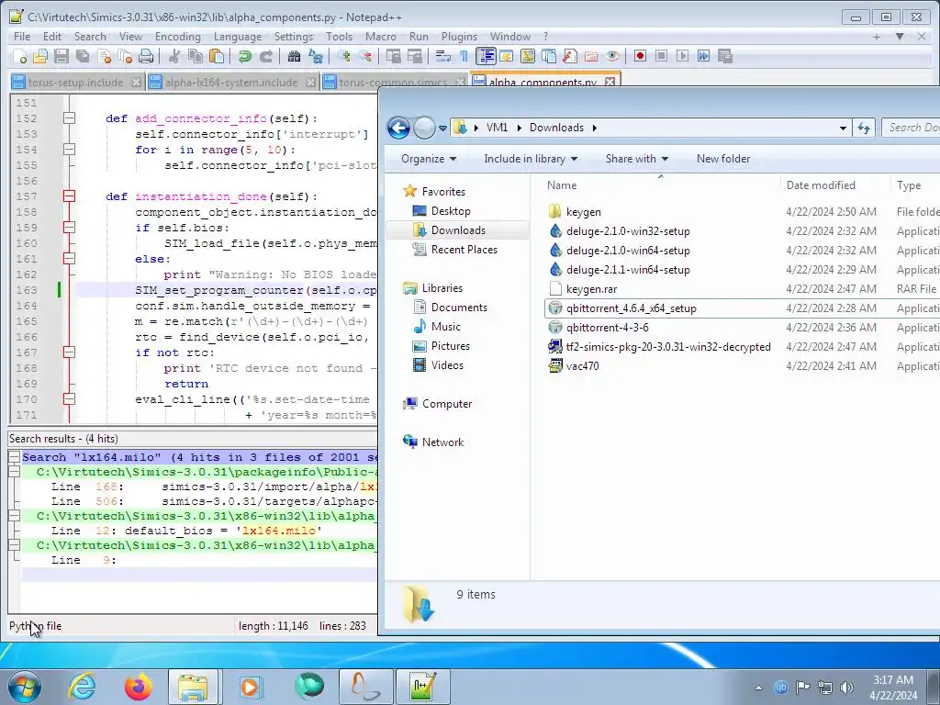
Task: Start macro recording with red dot icon
Action: tap(640, 56)
